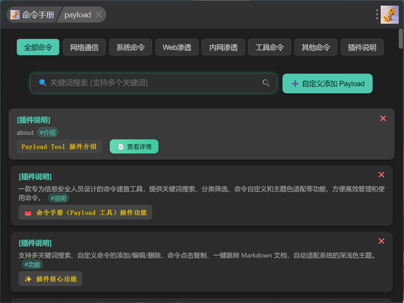This screenshot has width=404, height=303.
Task: Copy 命令手册（Payload 工具）插件功能 command
Action: coord(85,212)
